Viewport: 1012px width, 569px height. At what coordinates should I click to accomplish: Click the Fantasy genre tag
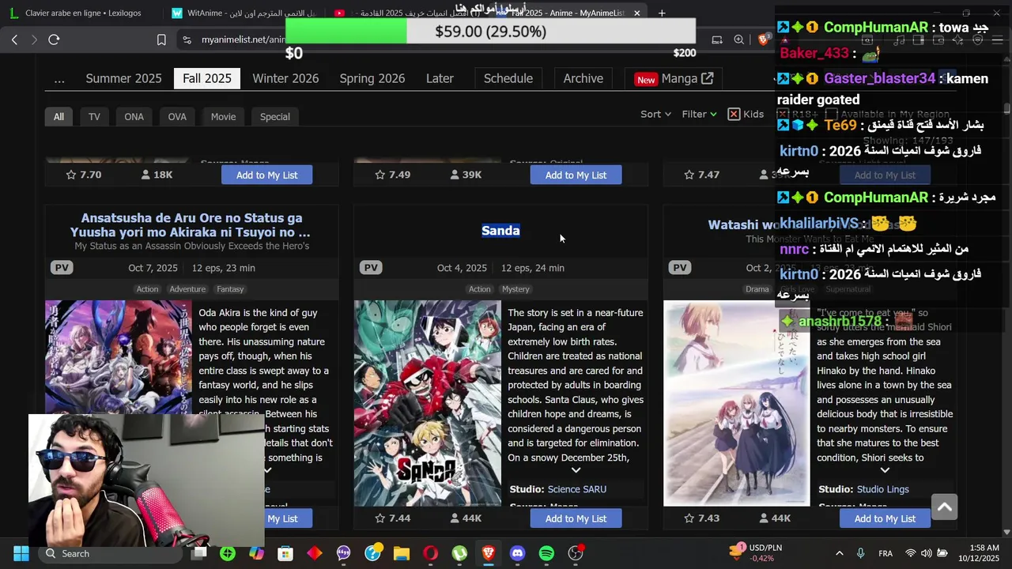(230, 289)
